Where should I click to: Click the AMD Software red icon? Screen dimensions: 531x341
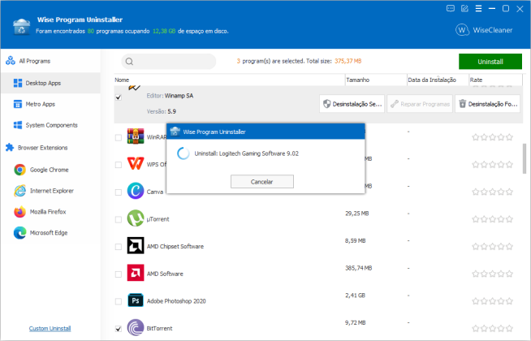136,273
